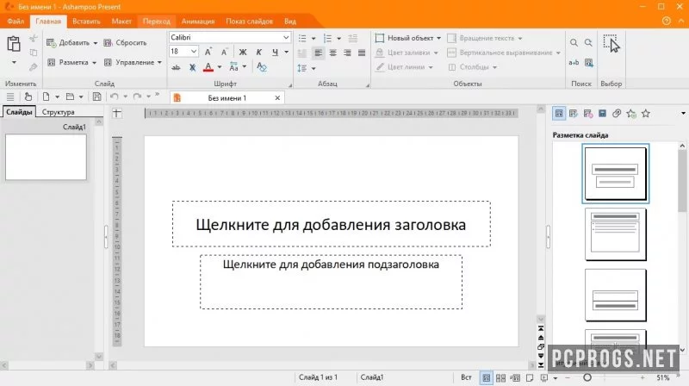Screen dimensions: 689x386
Task: Decrease font size with the shrink icon
Action: [224, 52]
